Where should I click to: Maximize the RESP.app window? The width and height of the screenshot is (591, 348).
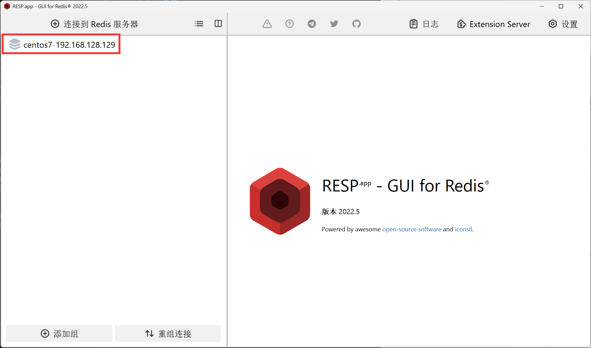[x=561, y=6]
